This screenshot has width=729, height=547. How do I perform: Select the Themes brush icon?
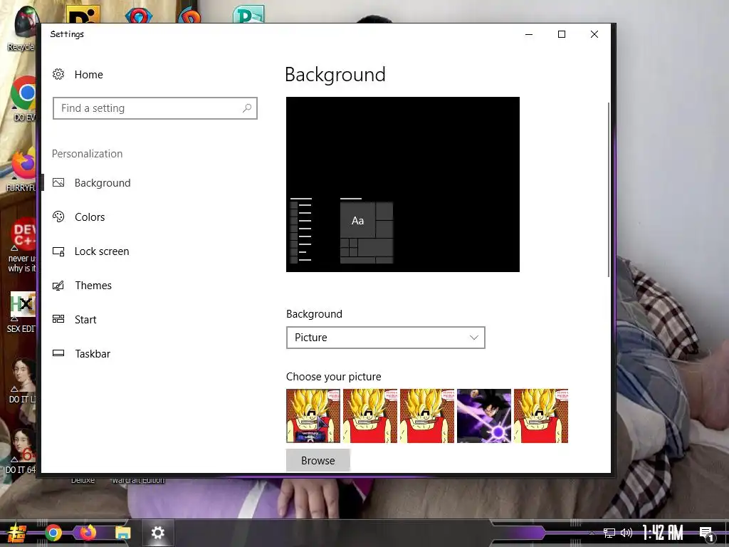[58, 286]
